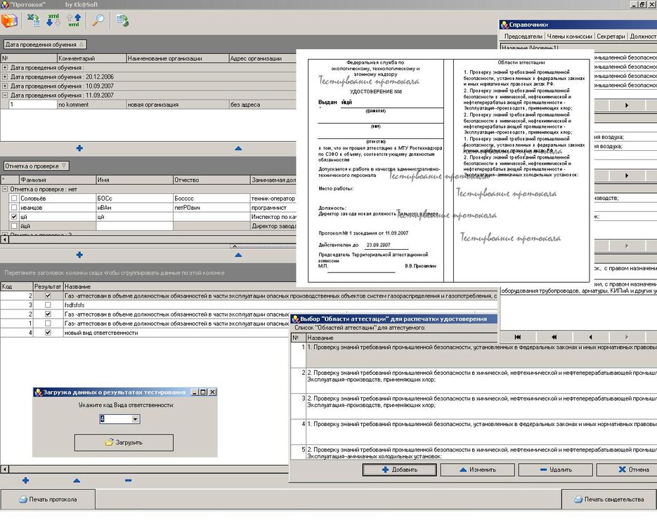Screen dimensions: 657x525
Task: Expand the group Дата проведения обучения : 20.12.2006
Action: 5,77
